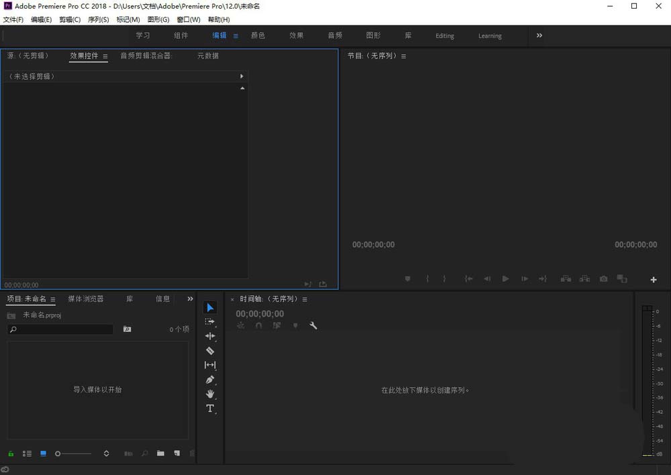Open the 窗口 menu
The height and width of the screenshot is (475, 671).
pyautogui.click(x=187, y=19)
